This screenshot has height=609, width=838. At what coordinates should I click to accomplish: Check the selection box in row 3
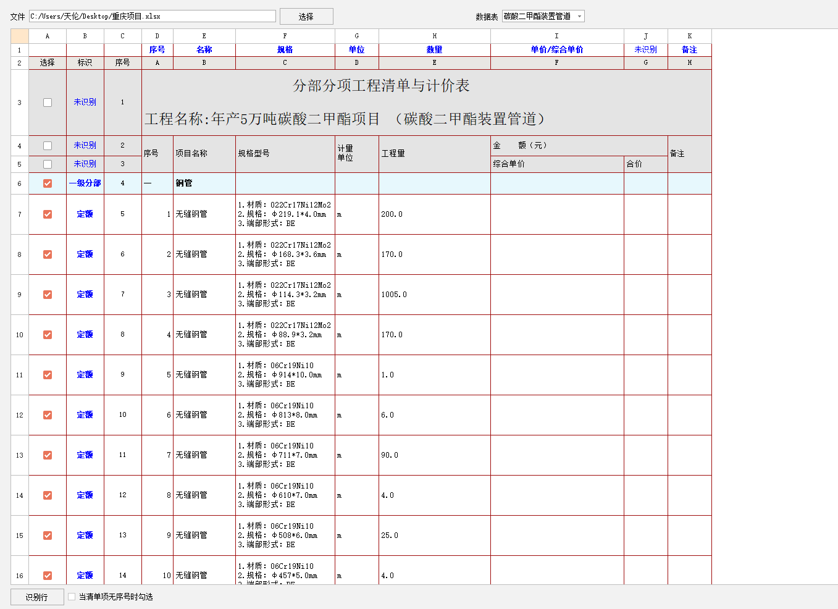(48, 103)
